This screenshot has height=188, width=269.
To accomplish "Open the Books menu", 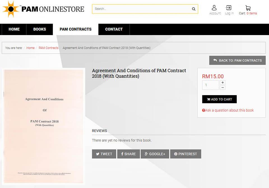I will 40,29.
